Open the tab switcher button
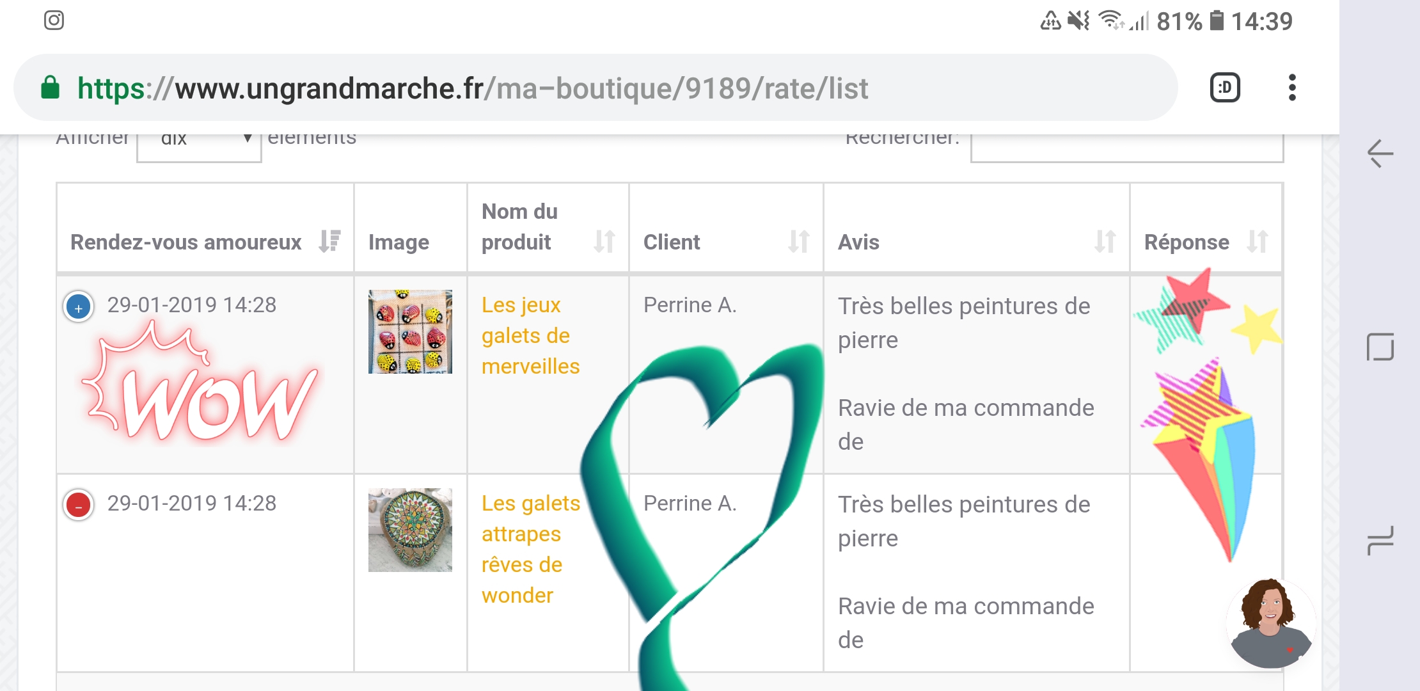The height and width of the screenshot is (691, 1420). 1225,88
